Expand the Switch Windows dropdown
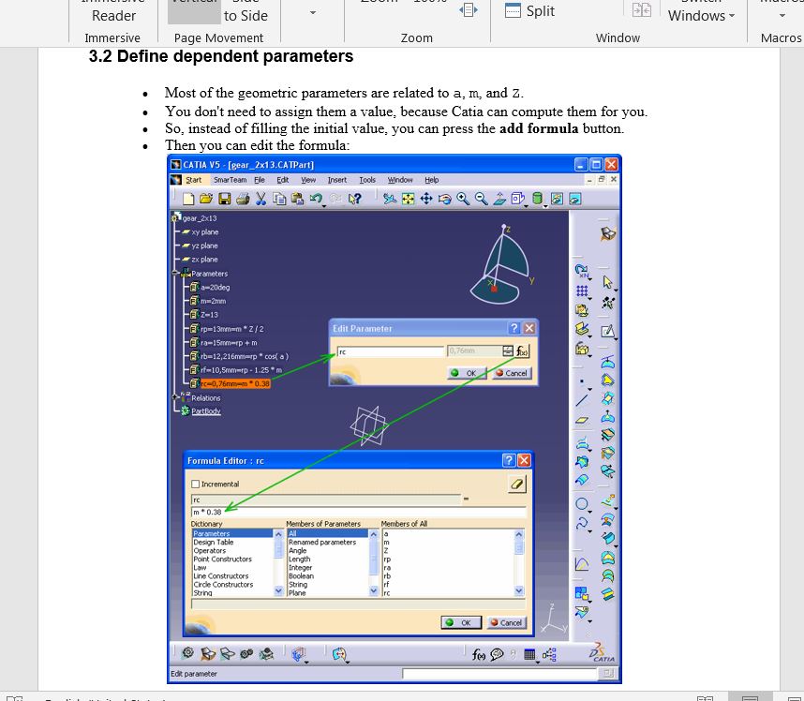This screenshot has height=701, width=804. [701, 15]
